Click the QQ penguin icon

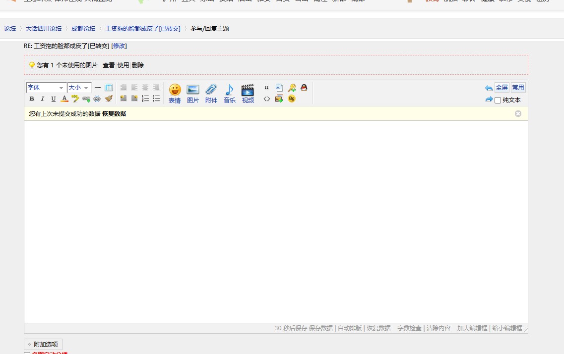[x=304, y=88]
